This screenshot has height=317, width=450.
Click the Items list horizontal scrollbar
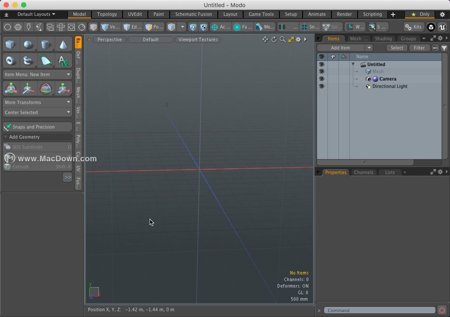point(365,162)
